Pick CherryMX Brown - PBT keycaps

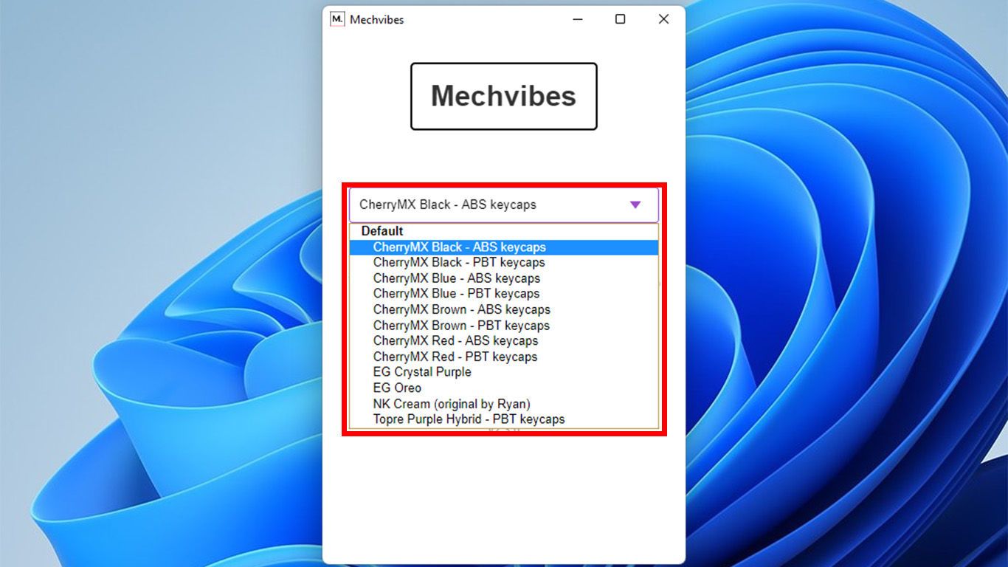point(504,326)
